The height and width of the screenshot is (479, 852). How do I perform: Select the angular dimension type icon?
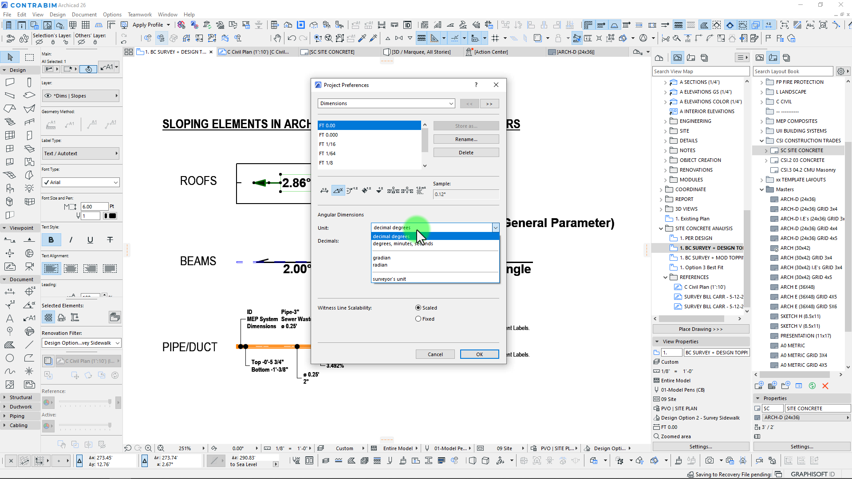(338, 191)
